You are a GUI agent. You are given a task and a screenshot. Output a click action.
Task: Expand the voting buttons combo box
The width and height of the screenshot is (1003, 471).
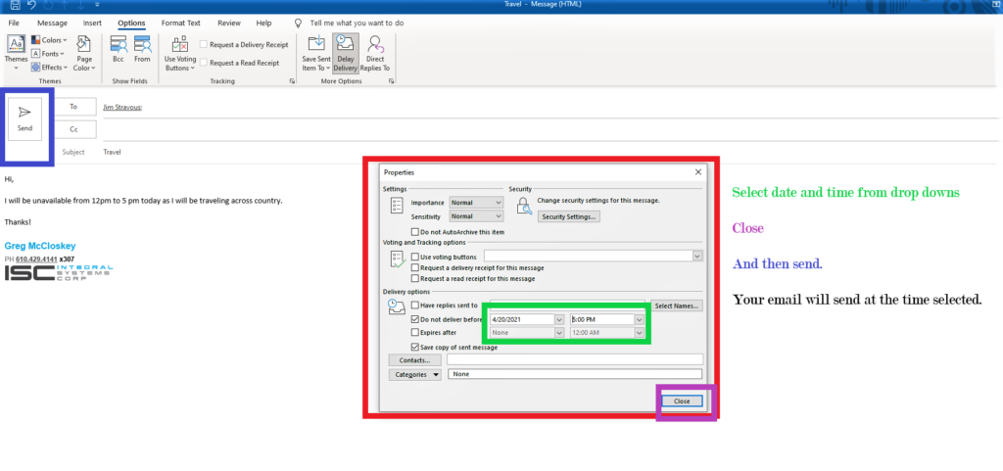click(x=697, y=257)
